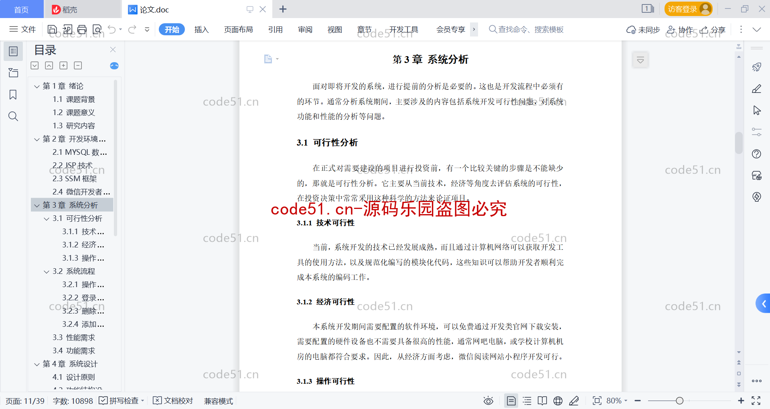Switch to 审阅 ribbon tab
The height and width of the screenshot is (409, 770).
(305, 29)
